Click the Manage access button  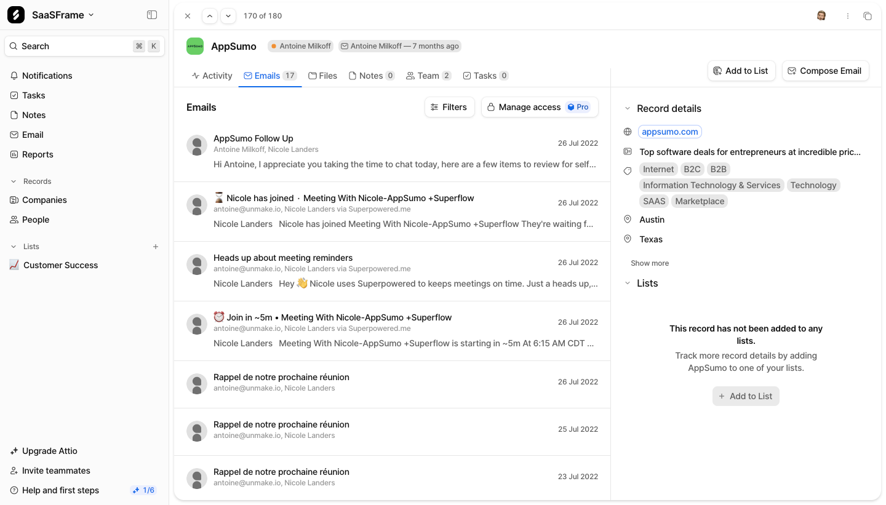(540, 107)
